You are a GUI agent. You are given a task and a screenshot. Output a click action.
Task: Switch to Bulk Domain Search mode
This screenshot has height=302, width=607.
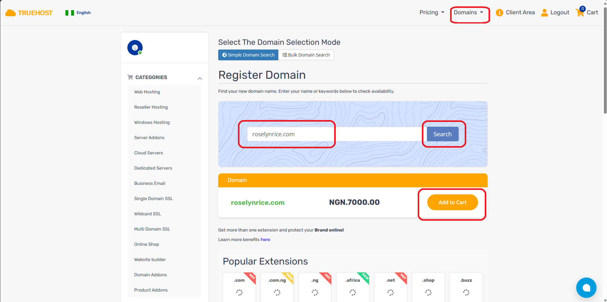click(x=306, y=55)
